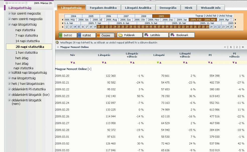Open the Folderek button
247x152 pixels.
pos(130,35)
